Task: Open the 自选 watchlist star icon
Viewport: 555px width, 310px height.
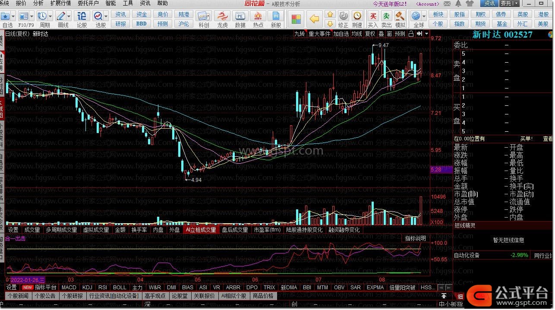Action: click(5, 16)
